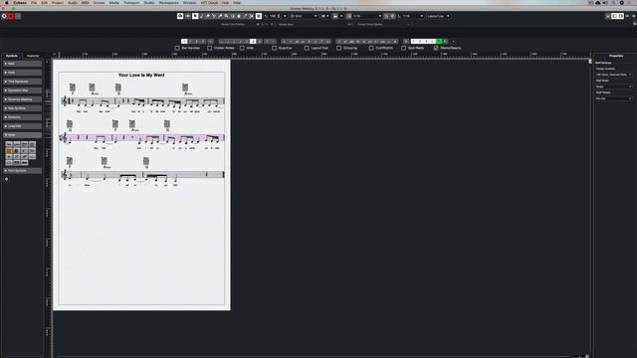637x358 pixels.
Task: Switch to the Inspector tab
Action: pos(33,56)
